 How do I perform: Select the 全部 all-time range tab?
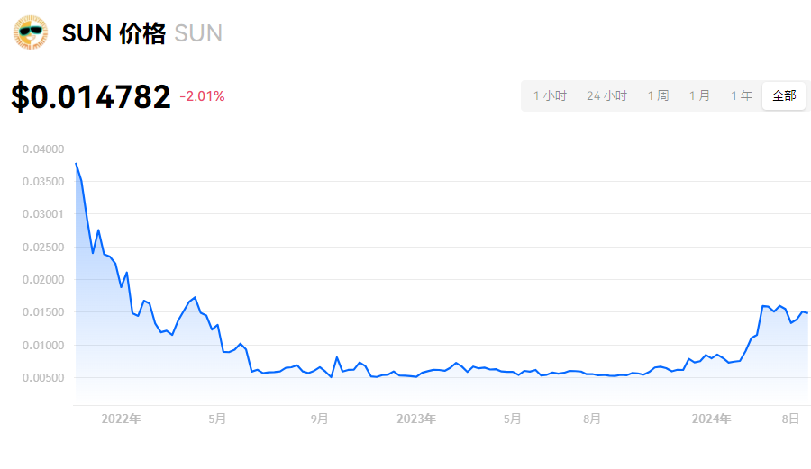(784, 96)
